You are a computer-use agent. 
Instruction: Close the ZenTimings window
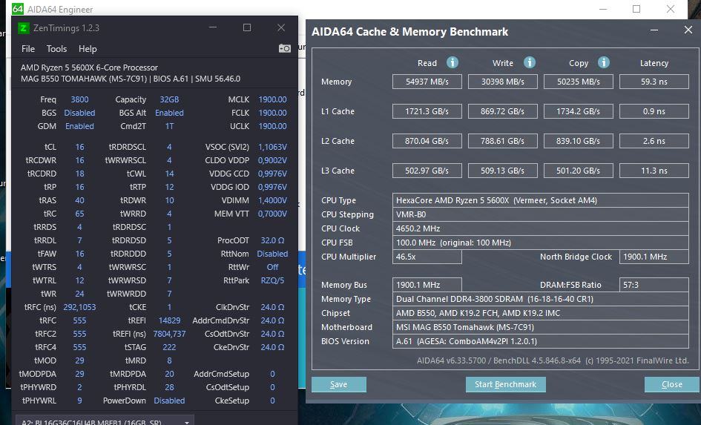[x=281, y=27]
